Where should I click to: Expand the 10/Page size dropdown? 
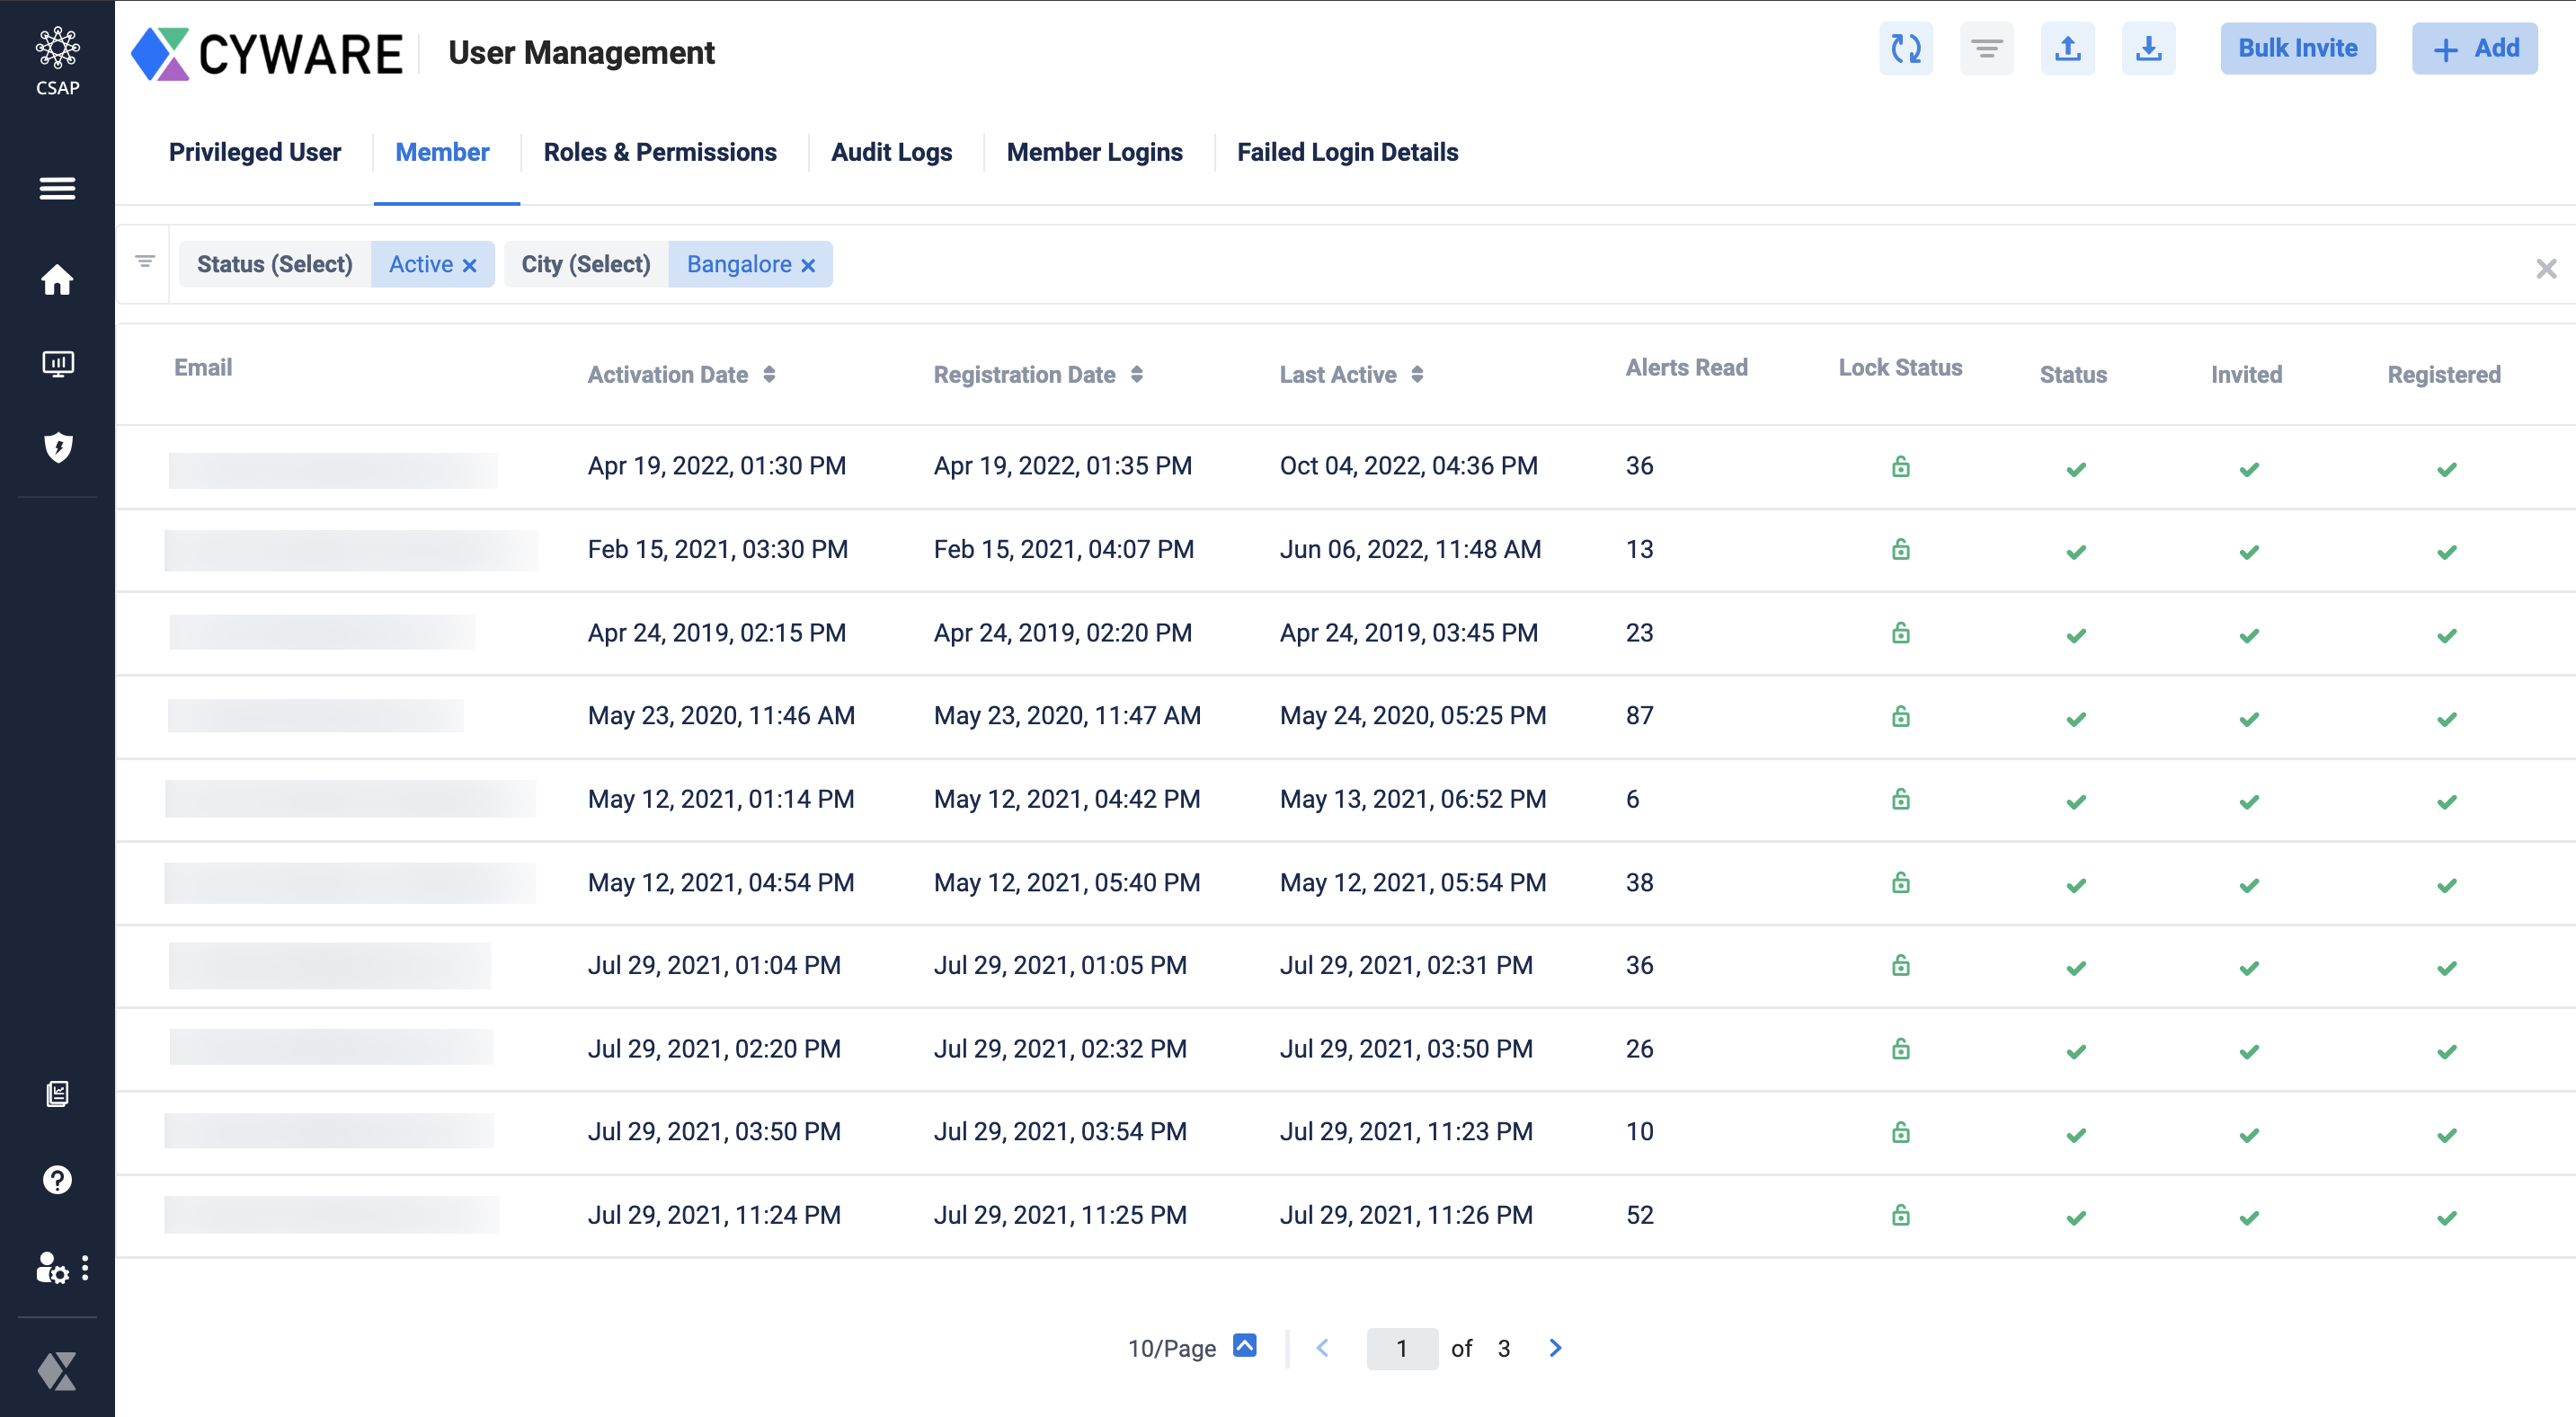coord(1244,1346)
